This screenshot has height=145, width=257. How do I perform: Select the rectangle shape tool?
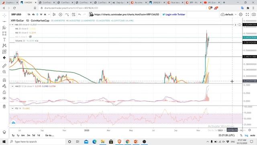click(x=4, y=33)
